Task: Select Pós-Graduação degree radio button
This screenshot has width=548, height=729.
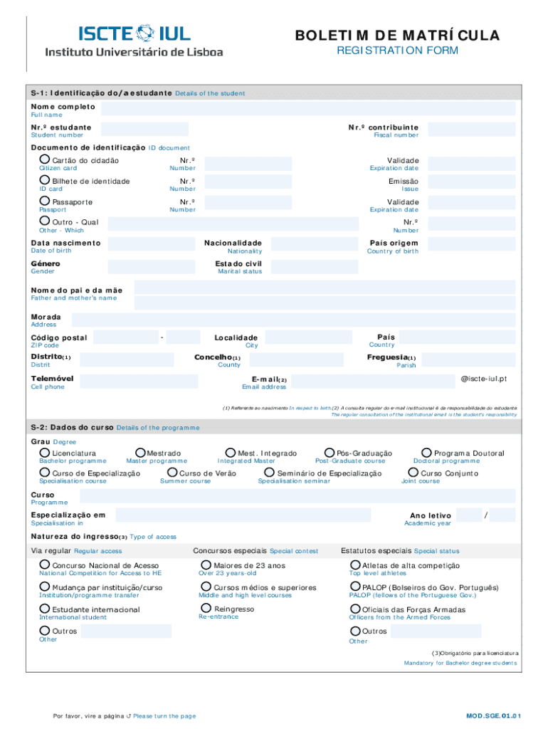Action: [330, 453]
